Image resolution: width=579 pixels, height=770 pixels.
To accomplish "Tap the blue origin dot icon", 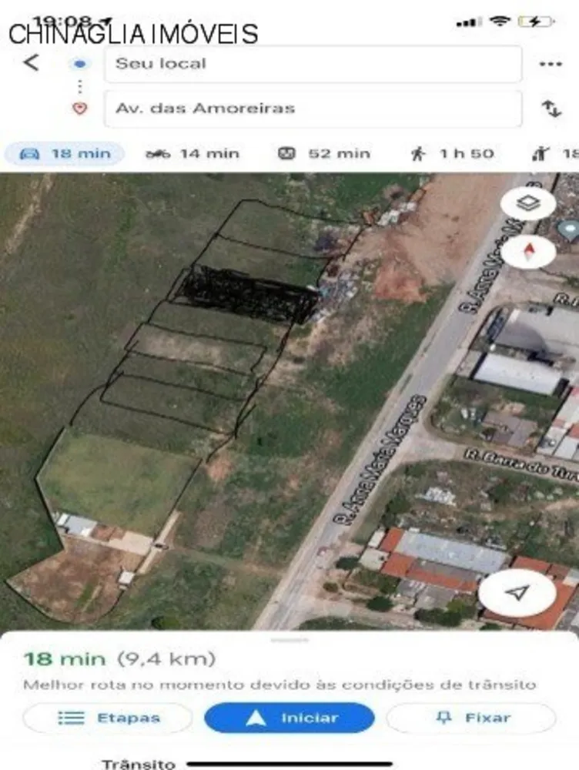I will coord(79,64).
